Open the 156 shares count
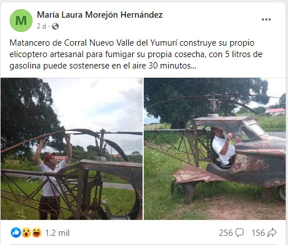The width and height of the screenshot is (288, 245). coord(258,233)
